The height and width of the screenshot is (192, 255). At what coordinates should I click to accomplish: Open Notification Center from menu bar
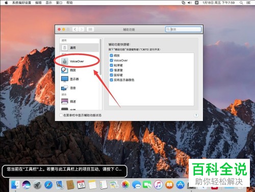(248, 3)
